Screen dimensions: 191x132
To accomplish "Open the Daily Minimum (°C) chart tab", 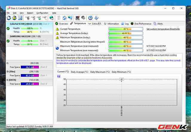I will coord(121,72).
